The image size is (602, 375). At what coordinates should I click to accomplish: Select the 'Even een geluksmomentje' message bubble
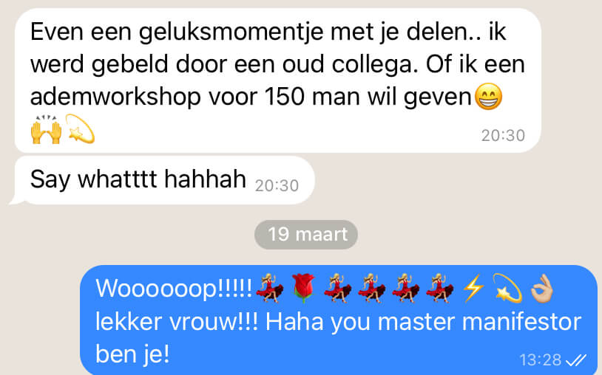(x=278, y=80)
